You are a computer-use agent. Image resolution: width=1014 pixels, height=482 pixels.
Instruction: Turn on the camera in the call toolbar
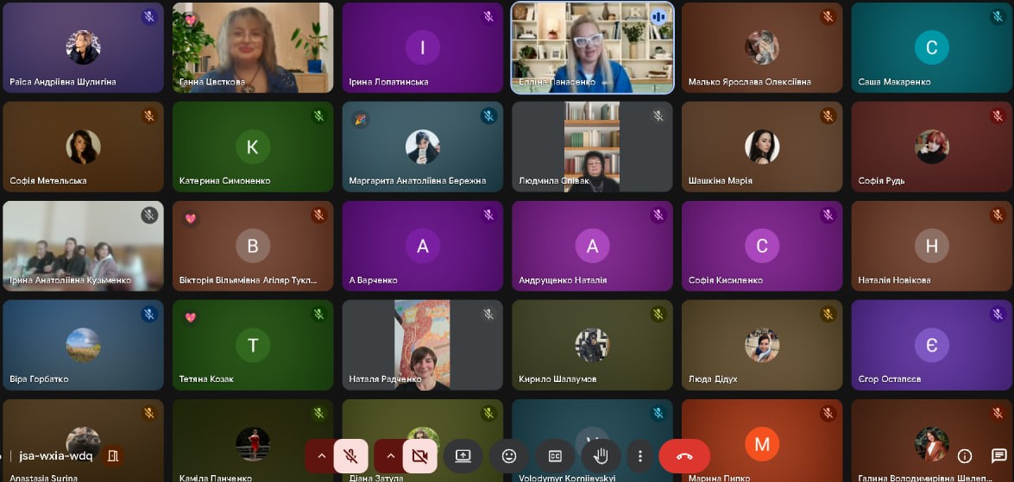(420, 456)
